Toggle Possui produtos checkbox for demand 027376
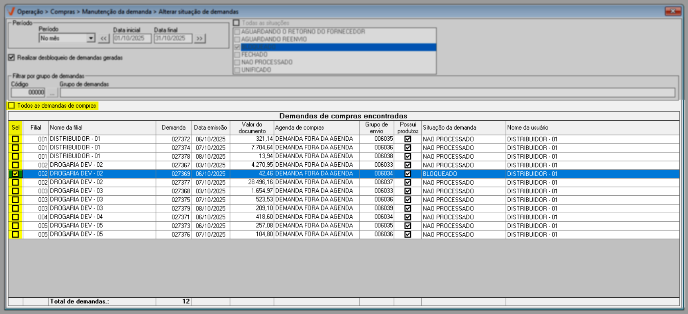 (408, 234)
